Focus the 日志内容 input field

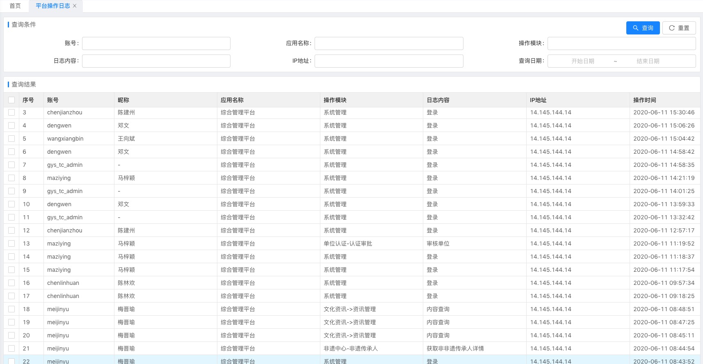click(x=156, y=61)
